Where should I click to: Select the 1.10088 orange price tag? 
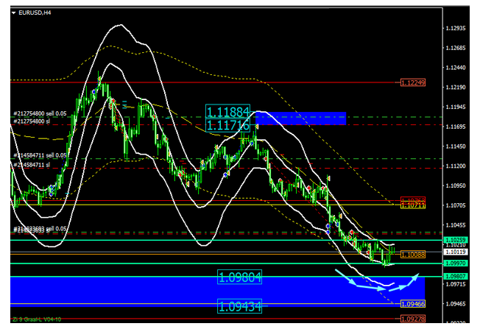pyautogui.click(x=412, y=254)
